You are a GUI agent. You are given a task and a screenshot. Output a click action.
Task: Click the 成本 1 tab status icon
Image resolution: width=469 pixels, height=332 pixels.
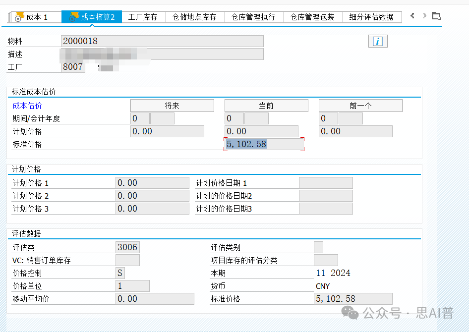point(18,17)
